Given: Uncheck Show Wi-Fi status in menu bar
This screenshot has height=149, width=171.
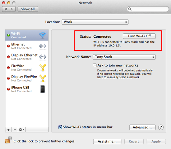Looking at the screenshot, I should (x=60, y=127).
